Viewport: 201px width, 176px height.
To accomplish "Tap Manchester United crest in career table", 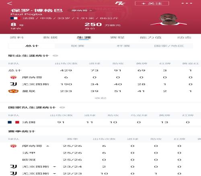I will (x=13, y=91).
